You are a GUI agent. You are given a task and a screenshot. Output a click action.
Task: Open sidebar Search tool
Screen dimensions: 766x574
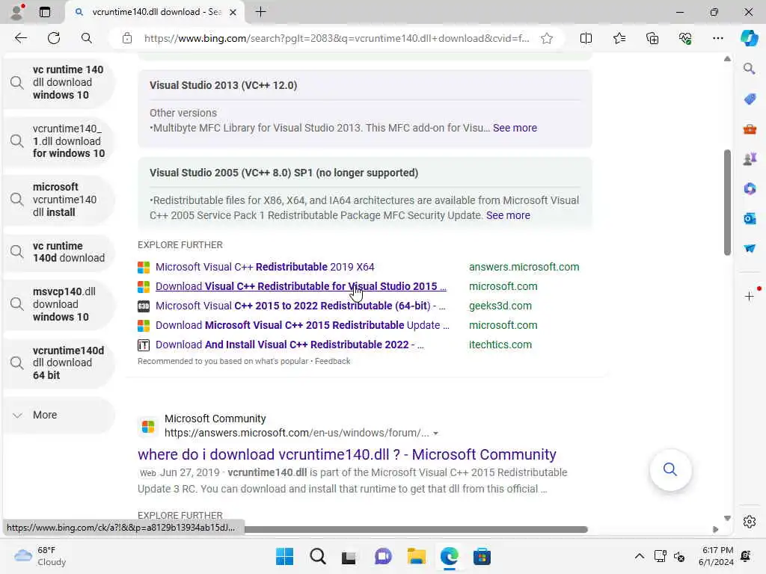(x=750, y=68)
